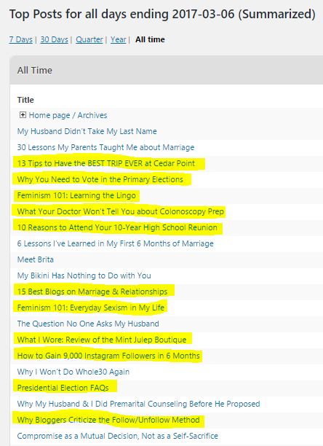Open the Follow/Unfollow Method post link
The image size is (323, 446).
click(108, 420)
